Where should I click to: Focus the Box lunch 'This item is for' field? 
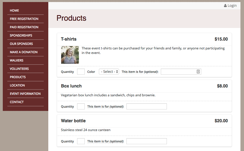147,106
